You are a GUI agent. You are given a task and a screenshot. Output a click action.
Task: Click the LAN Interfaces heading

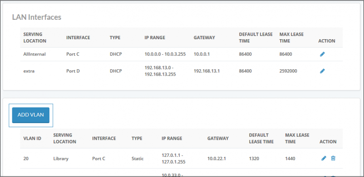[37, 17]
